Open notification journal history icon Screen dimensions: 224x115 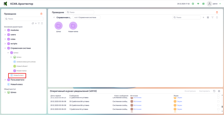pos(214,91)
